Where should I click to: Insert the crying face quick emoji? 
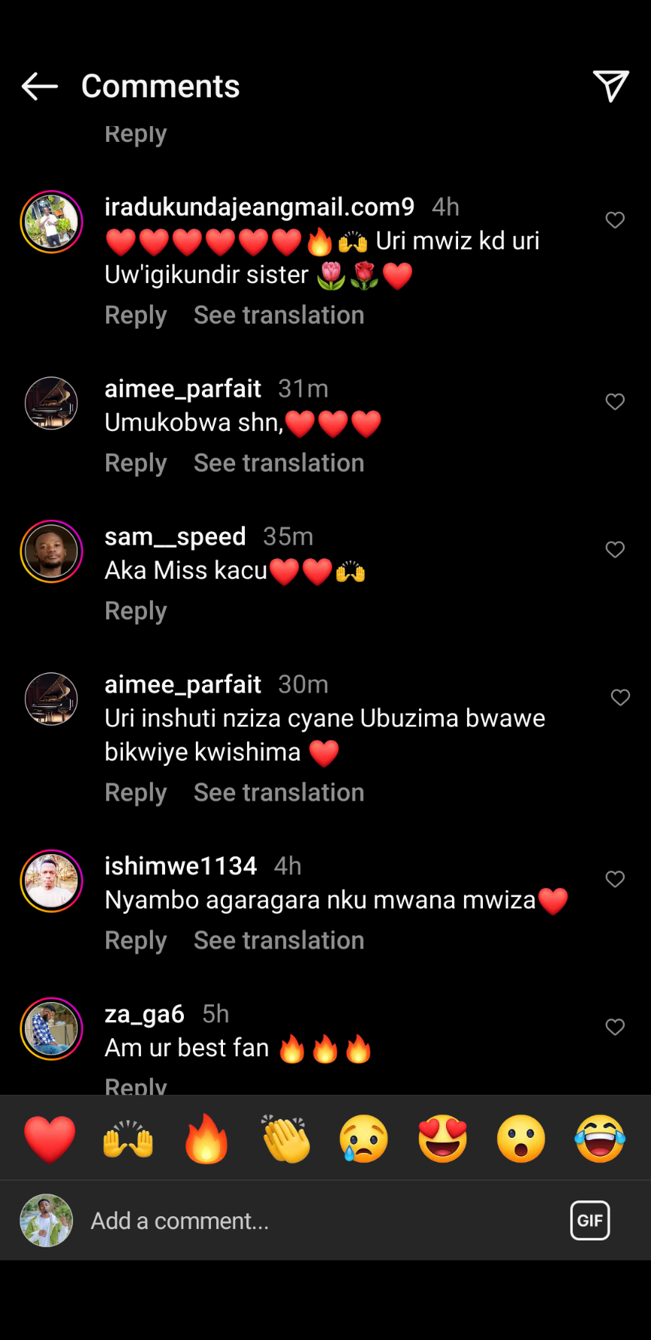tap(364, 1139)
